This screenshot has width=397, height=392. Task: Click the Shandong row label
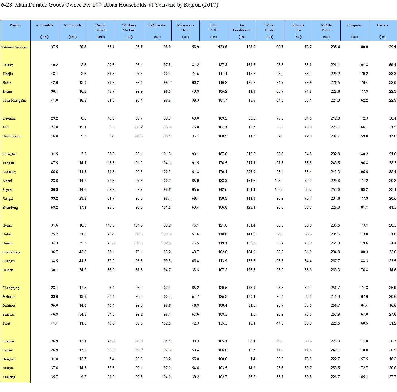pos(10,208)
